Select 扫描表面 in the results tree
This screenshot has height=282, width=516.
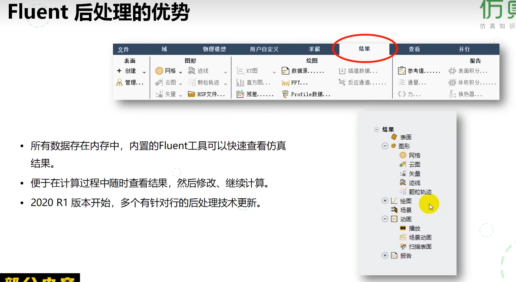point(420,247)
